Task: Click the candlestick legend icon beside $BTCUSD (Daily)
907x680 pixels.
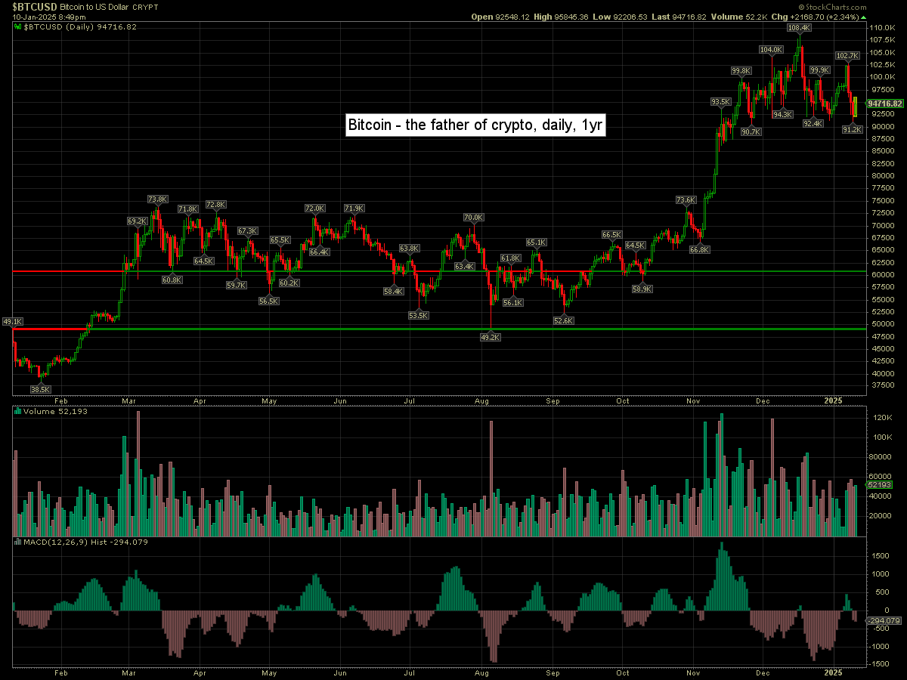Action: 18,26
